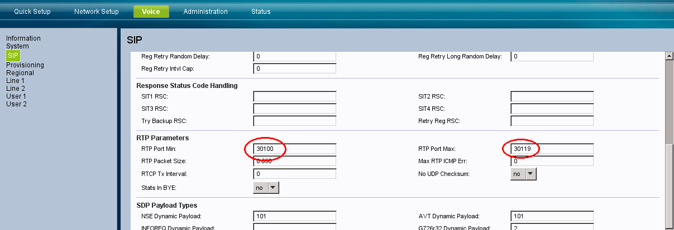Viewport: 674px width, 230px height.
Task: Click the Reg Retry Intvl Cap field
Action: tap(295, 68)
